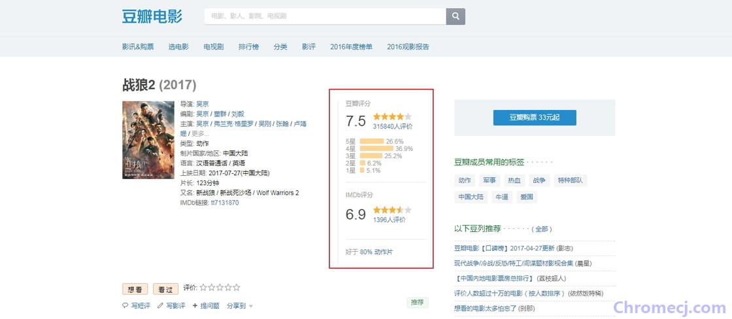Select the 战争 tag
The image size is (732, 319).
tap(539, 180)
